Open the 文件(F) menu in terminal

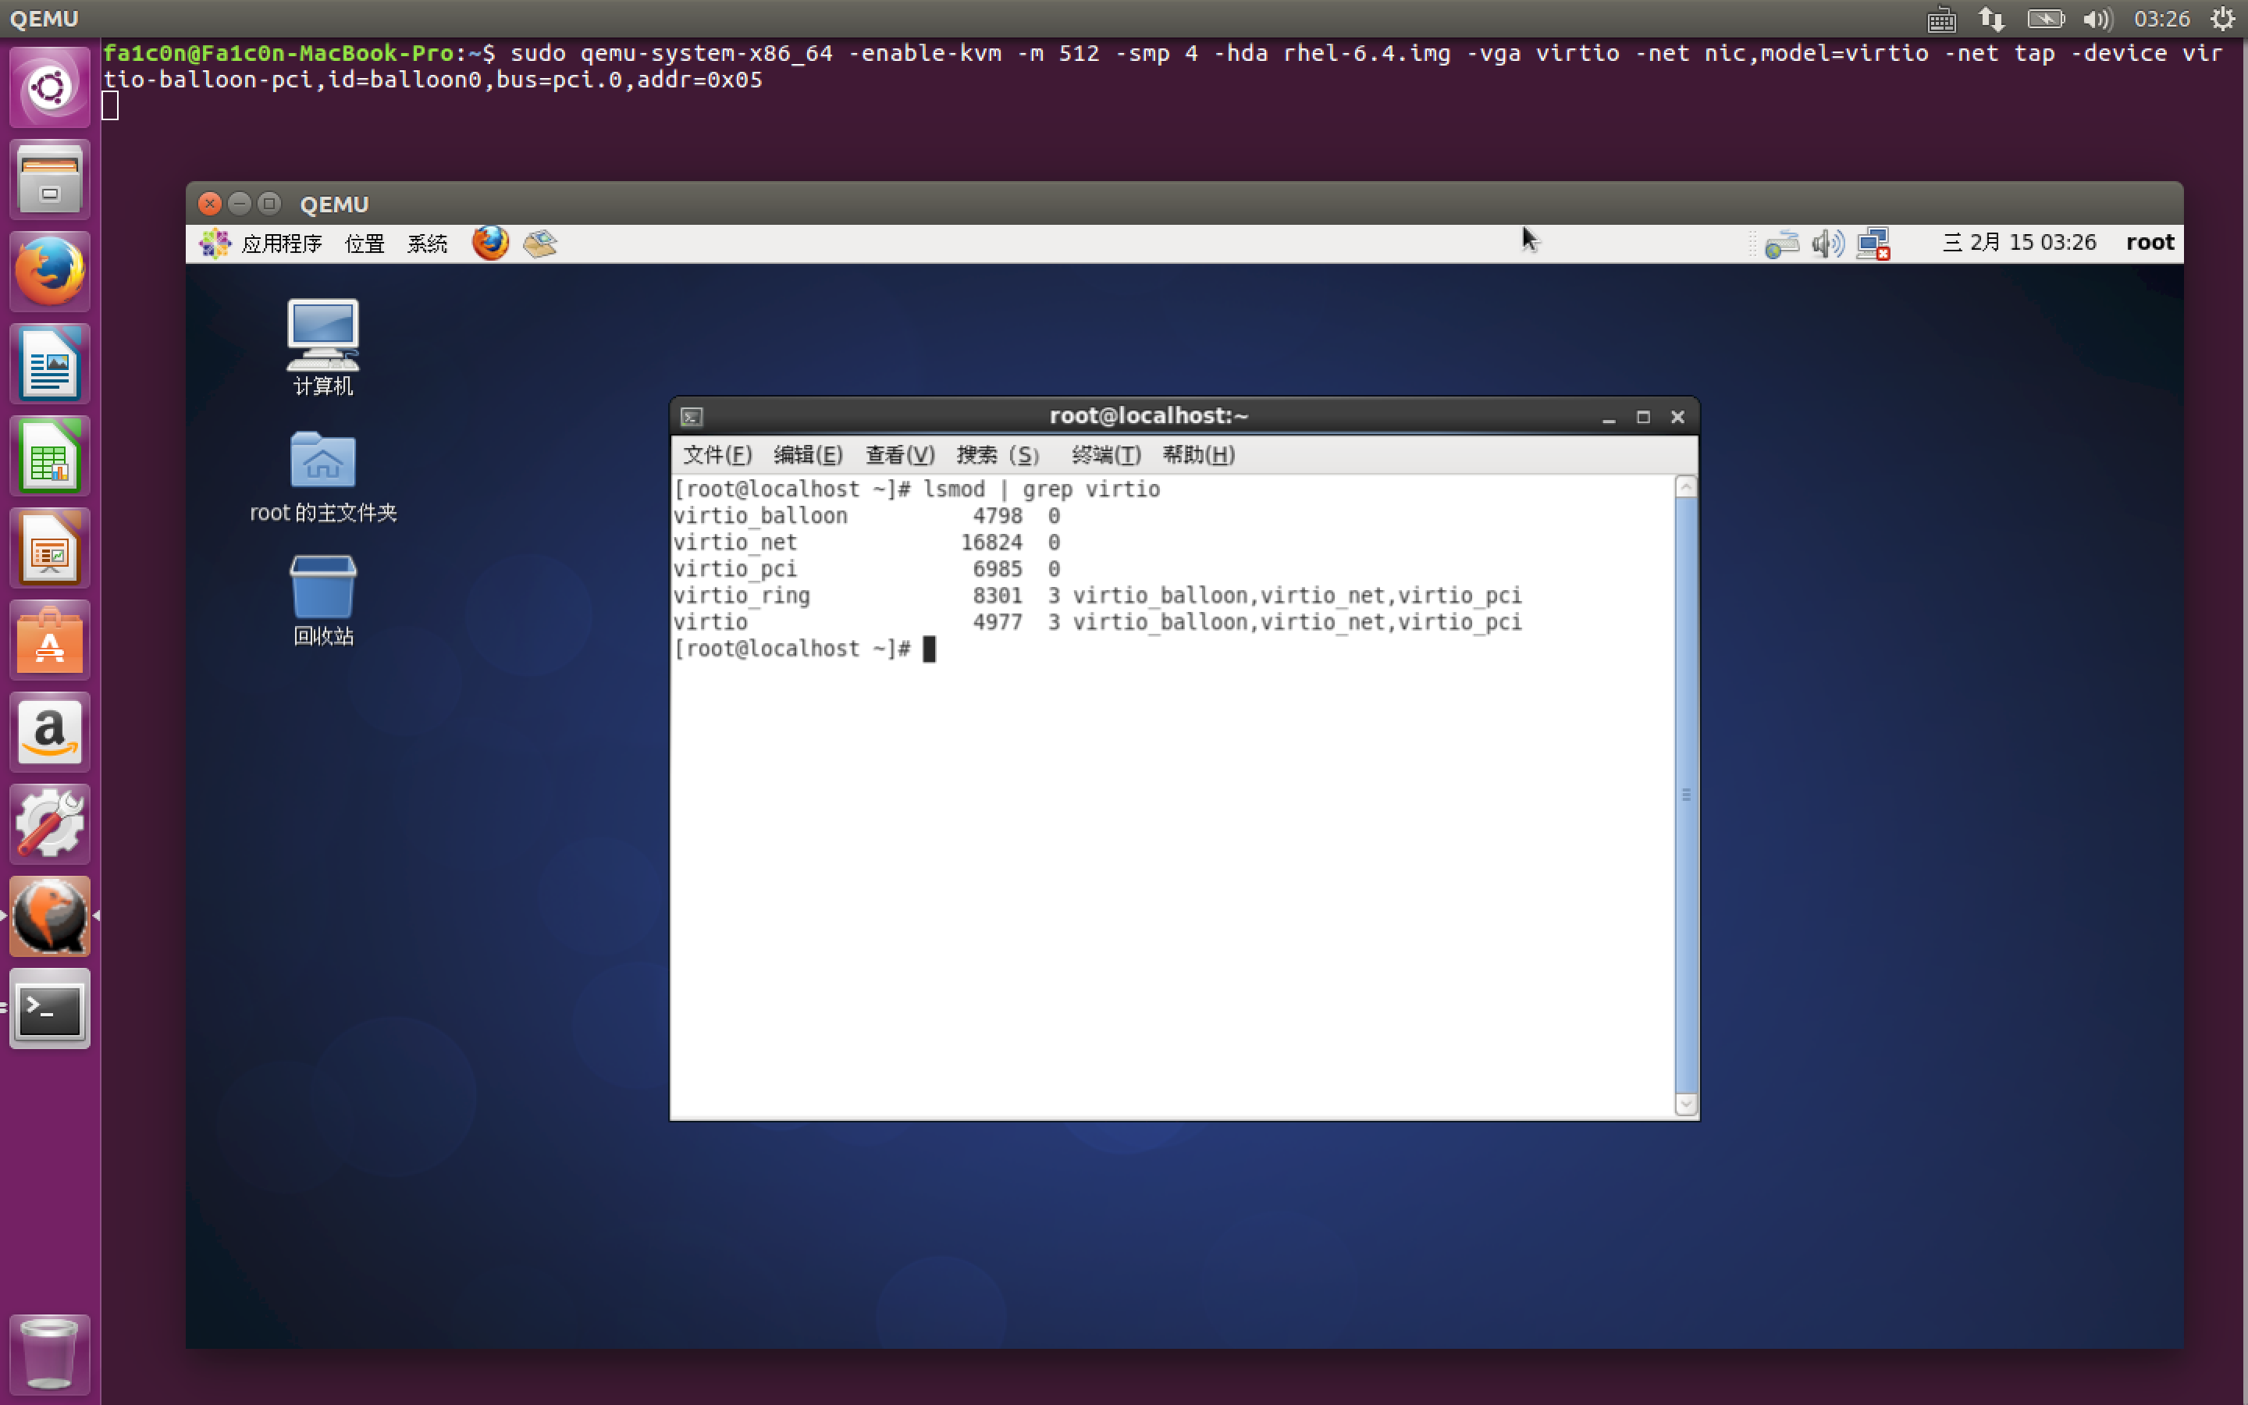(x=717, y=454)
